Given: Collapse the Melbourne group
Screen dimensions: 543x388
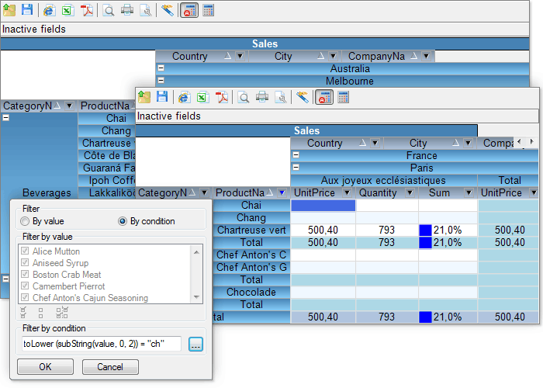Looking at the screenshot, I should [x=161, y=81].
